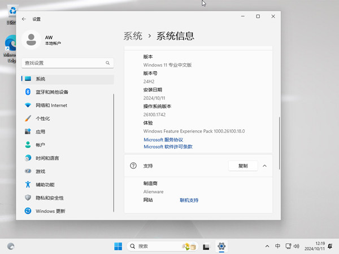Select 系统 in the sidebar

tap(68, 79)
